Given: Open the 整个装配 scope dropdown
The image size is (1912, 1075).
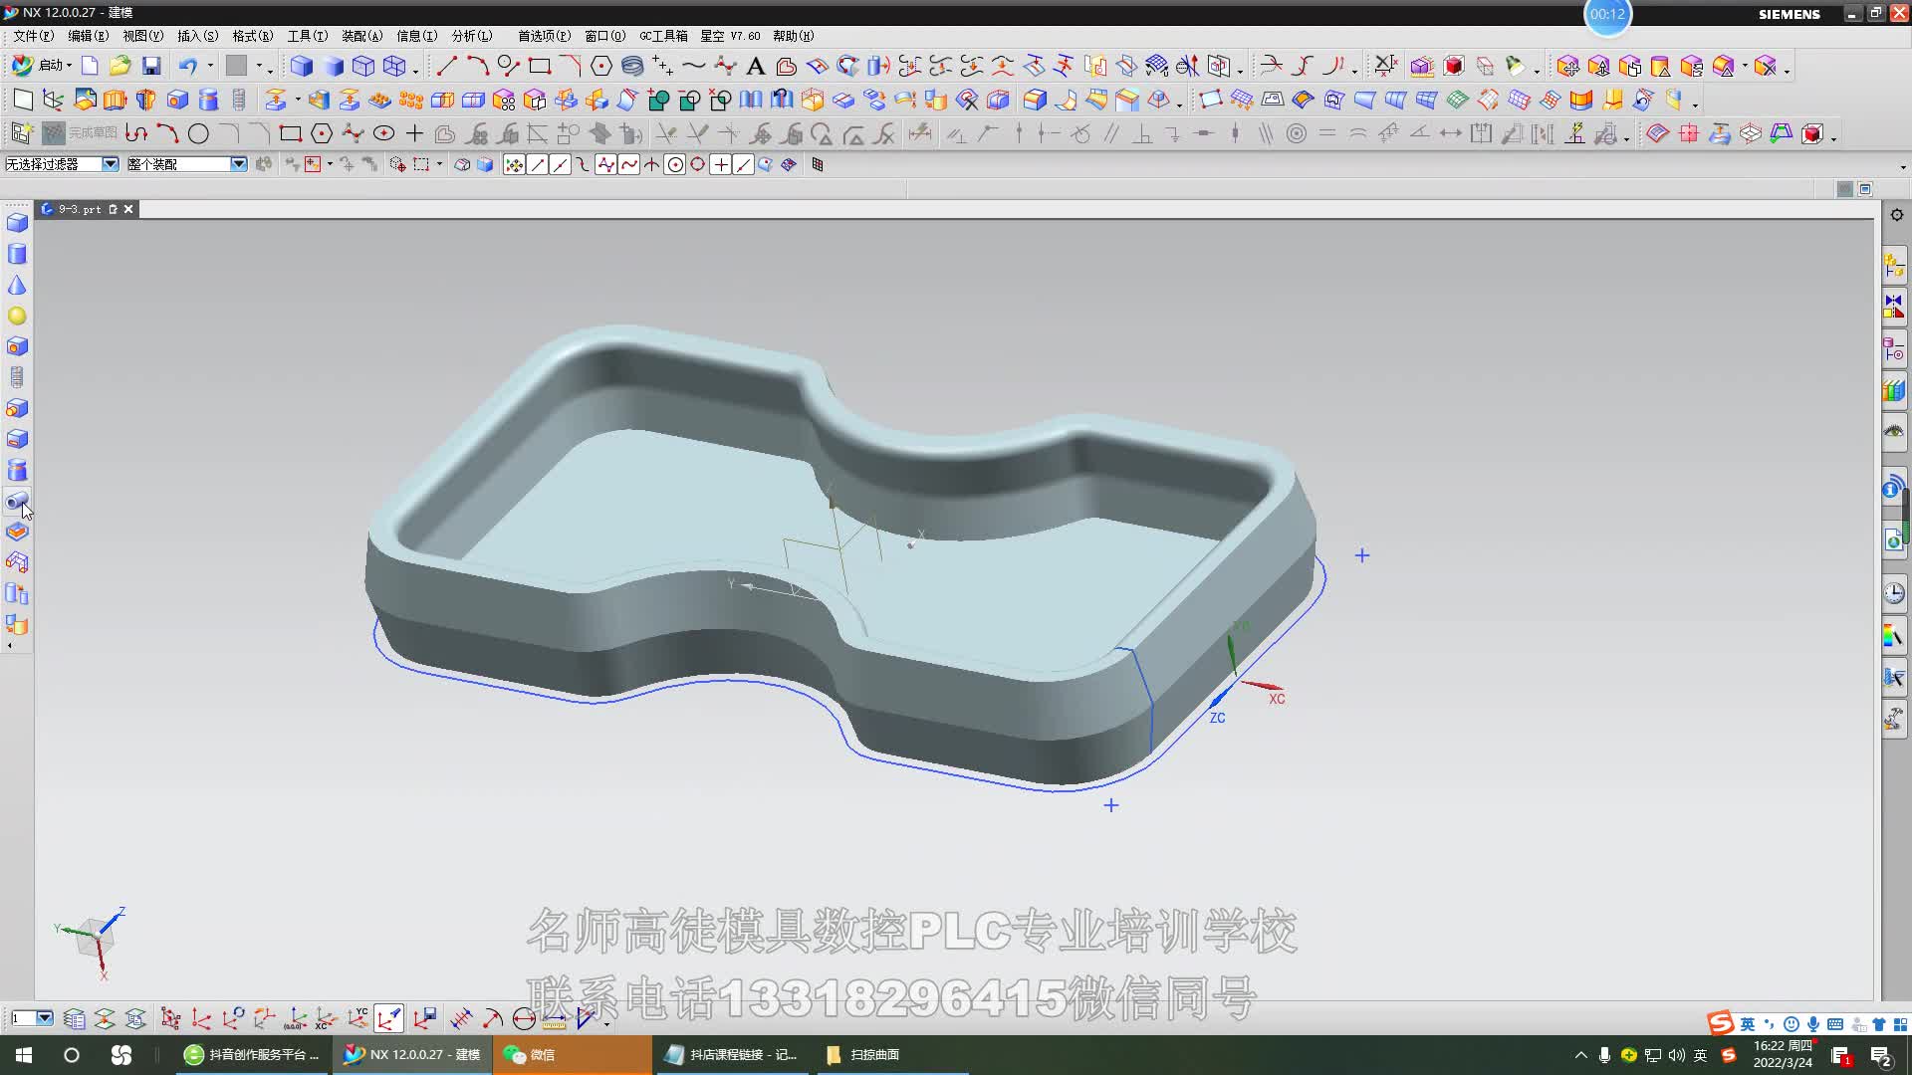Looking at the screenshot, I should (x=238, y=164).
